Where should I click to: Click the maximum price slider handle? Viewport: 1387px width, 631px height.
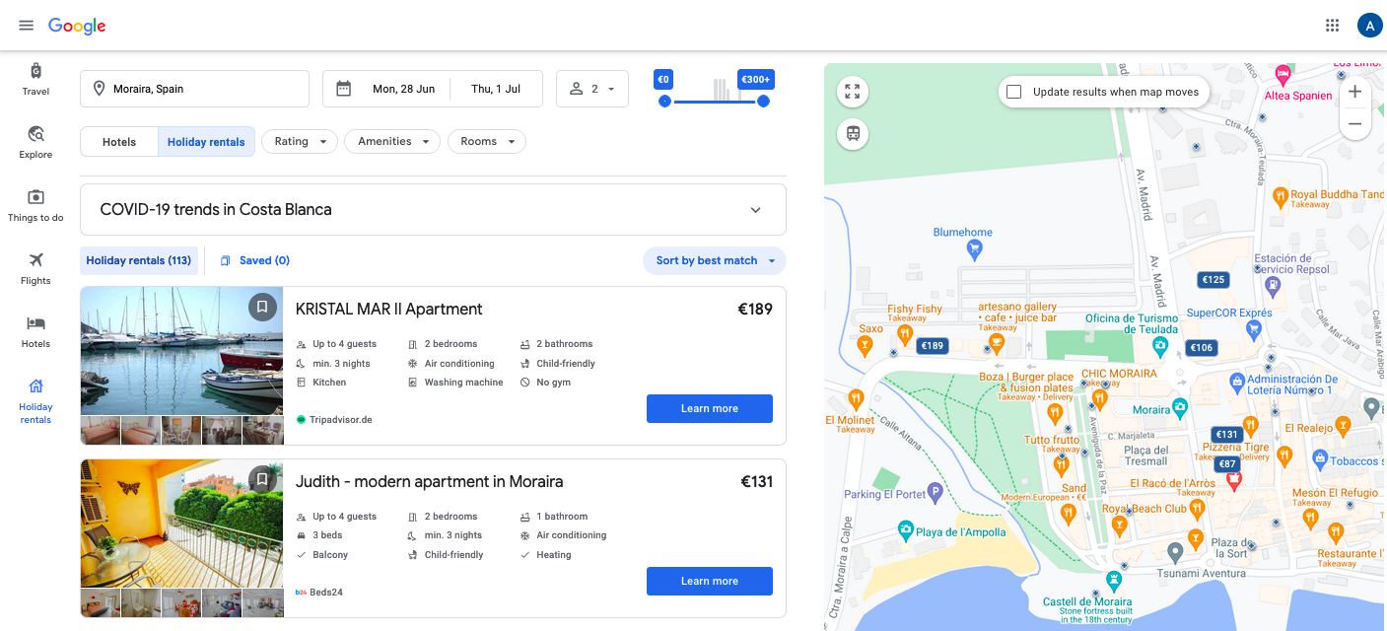coord(763,101)
